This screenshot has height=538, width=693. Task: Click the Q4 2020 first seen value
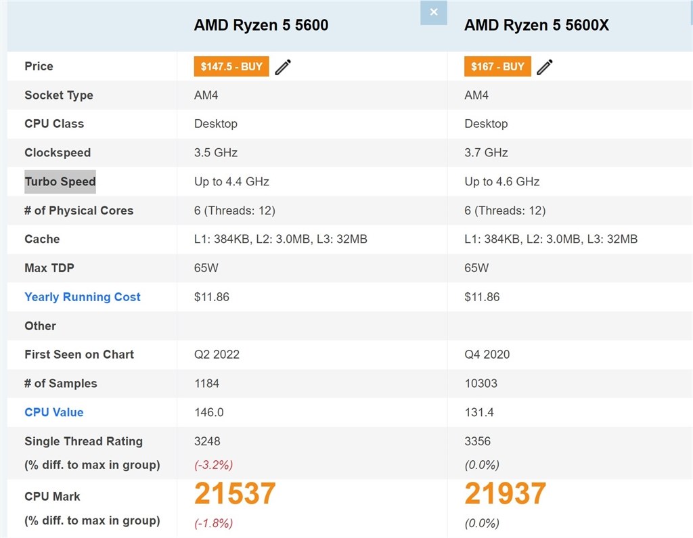487,355
